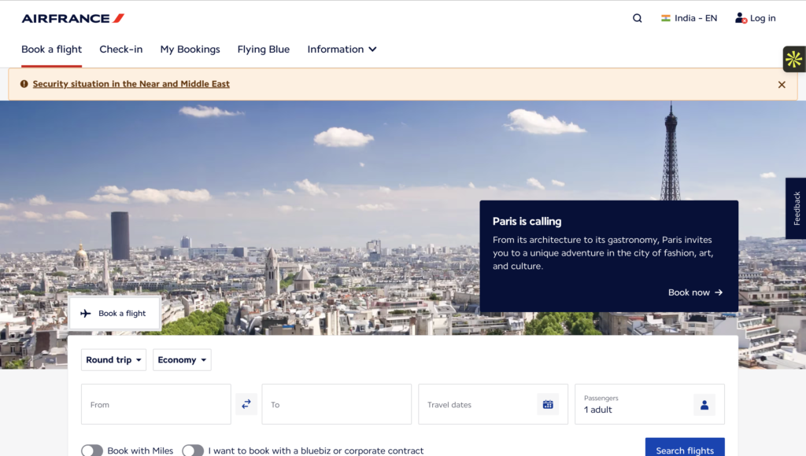
Task: Click the From departure input field
Action: tap(156, 404)
